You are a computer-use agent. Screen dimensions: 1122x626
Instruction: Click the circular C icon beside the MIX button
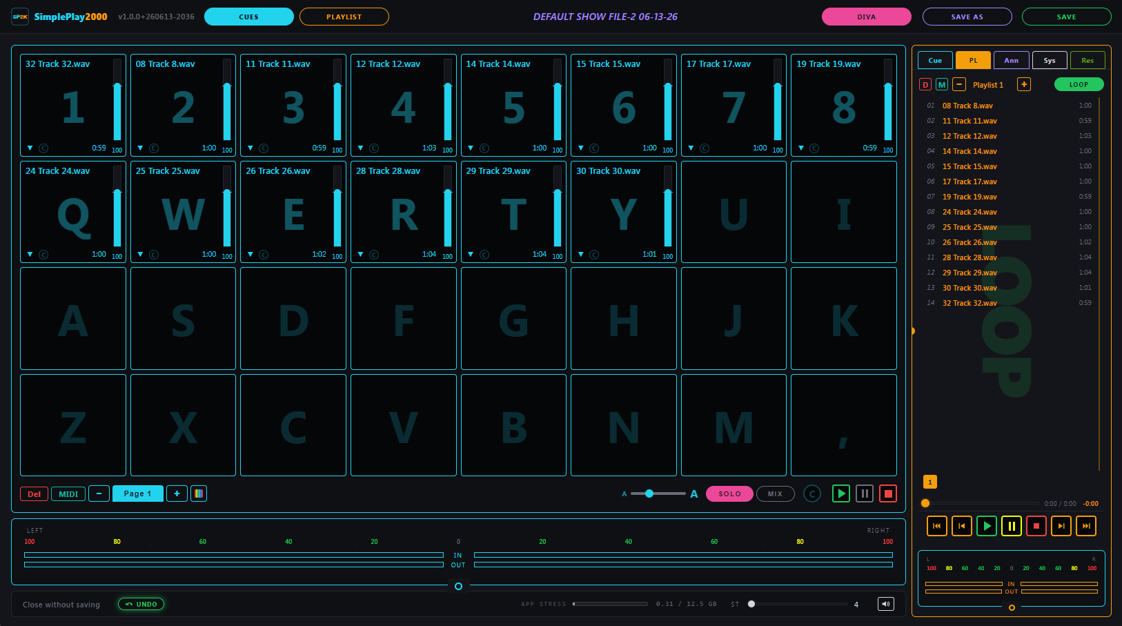pos(812,493)
